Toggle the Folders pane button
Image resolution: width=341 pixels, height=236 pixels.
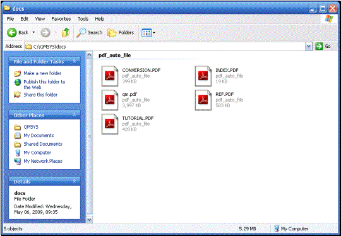pyautogui.click(x=121, y=33)
